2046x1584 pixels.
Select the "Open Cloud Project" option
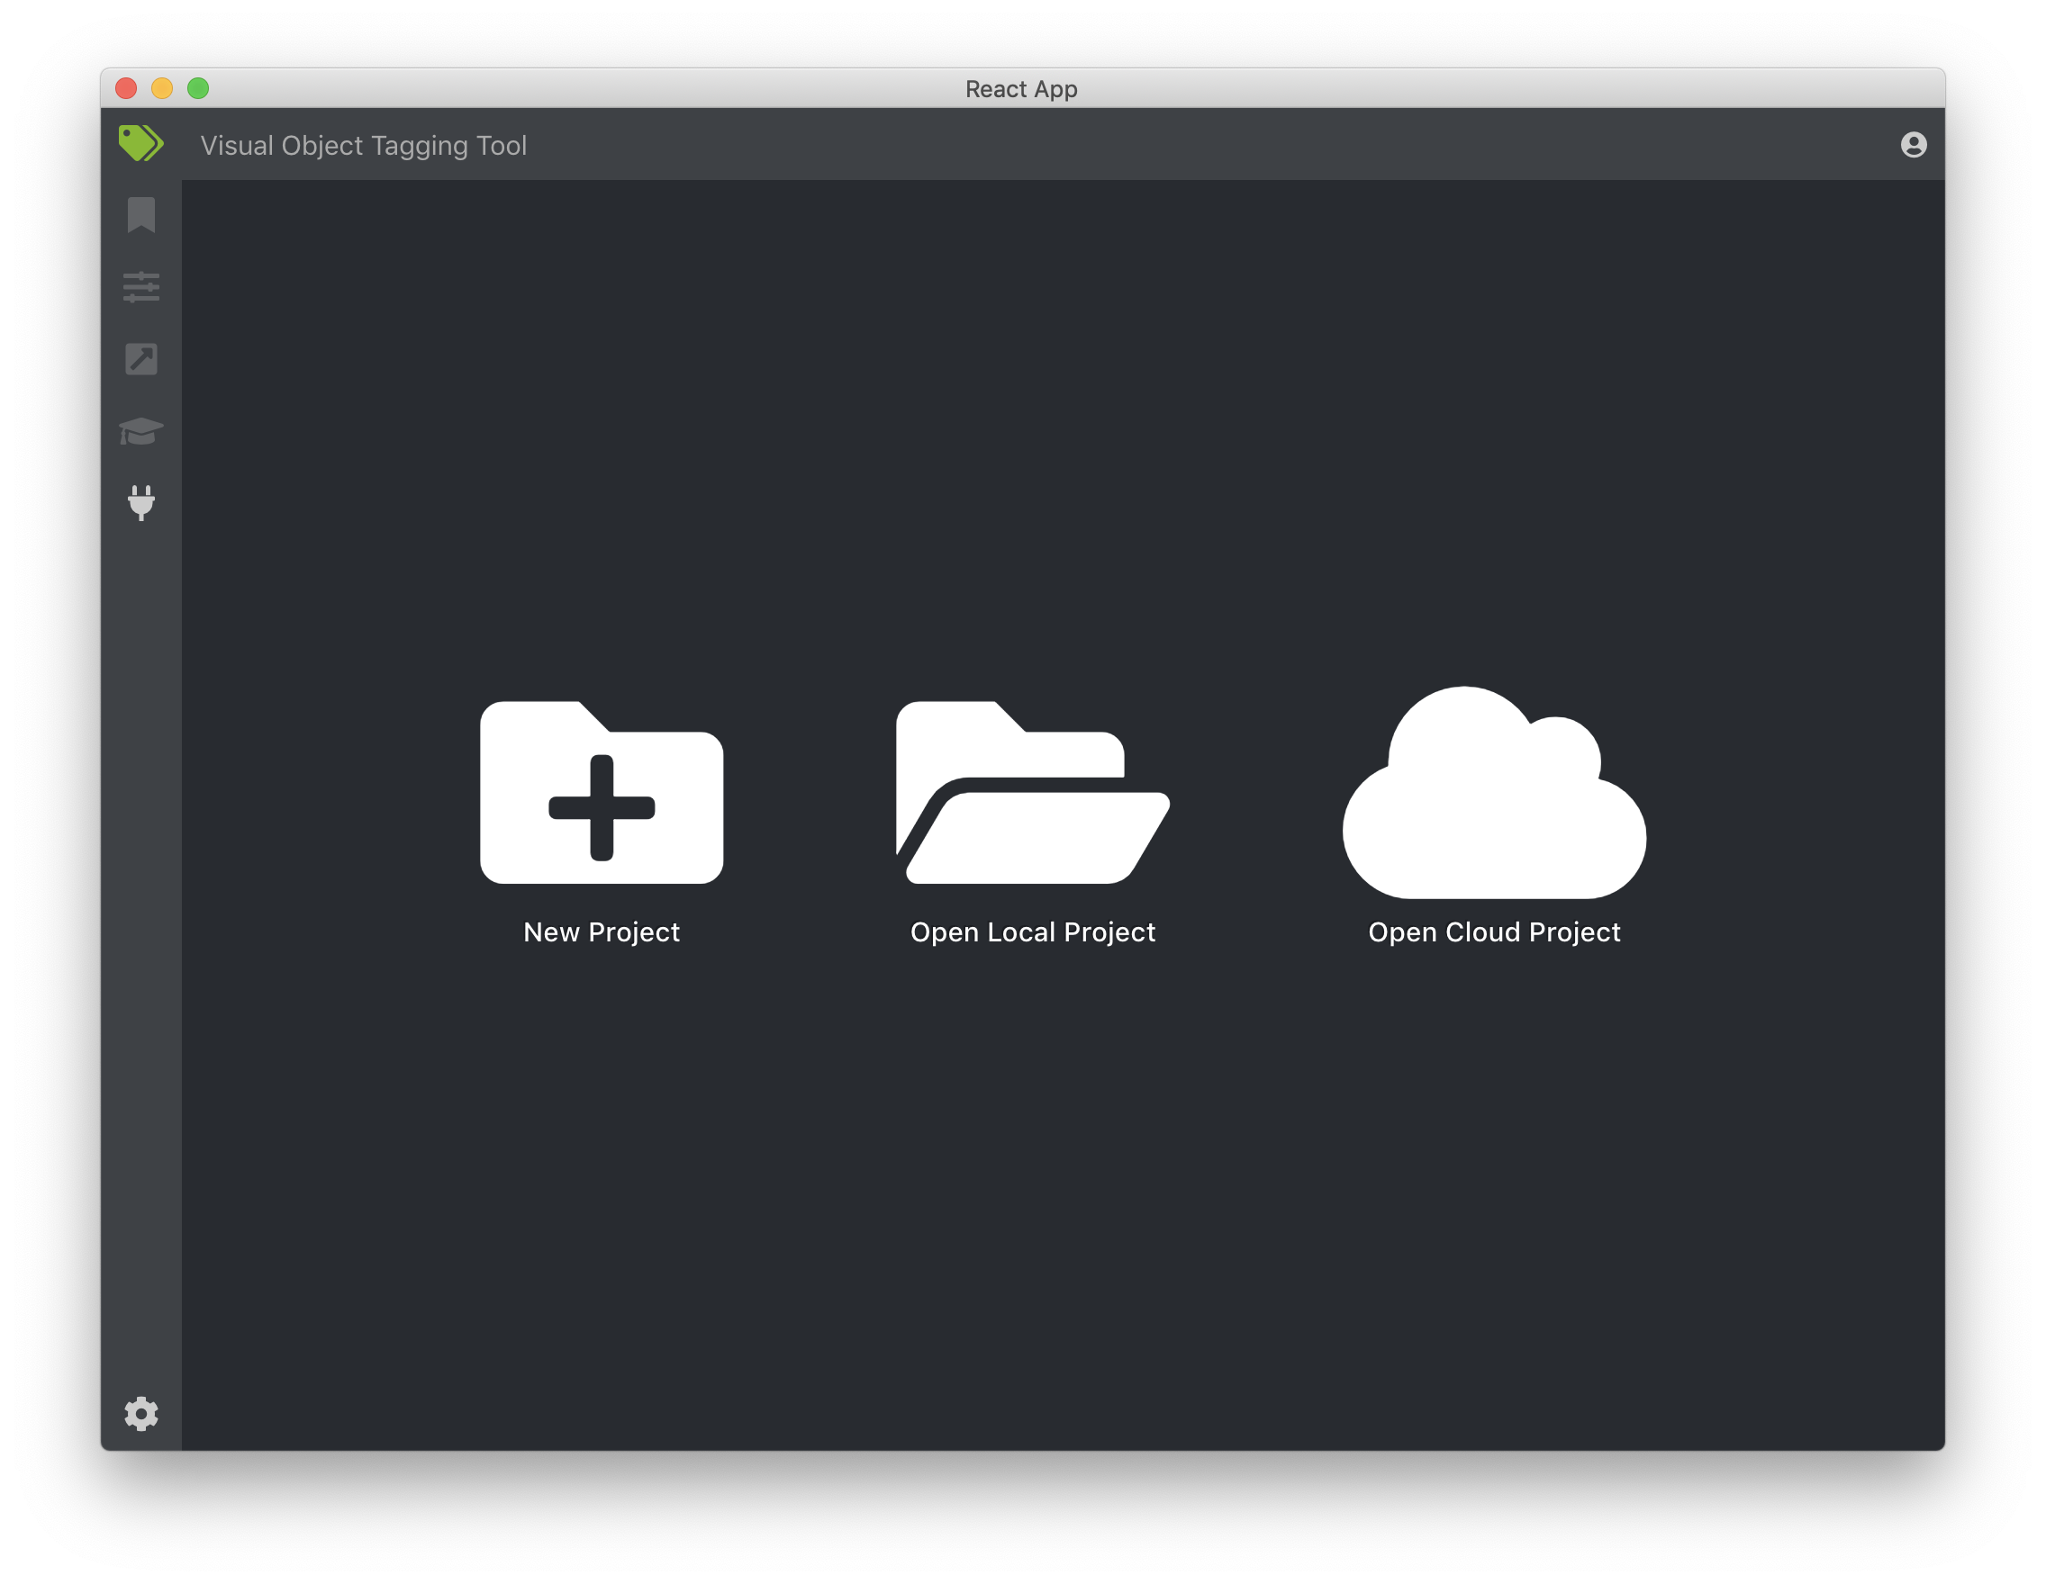pos(1494,931)
